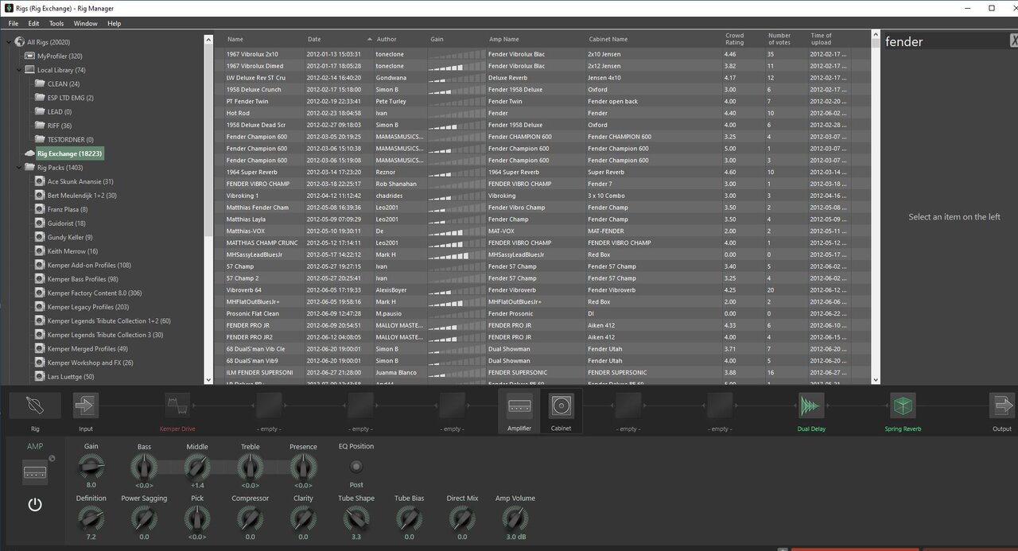Click the ESP LTD EMG folder icon

point(41,98)
